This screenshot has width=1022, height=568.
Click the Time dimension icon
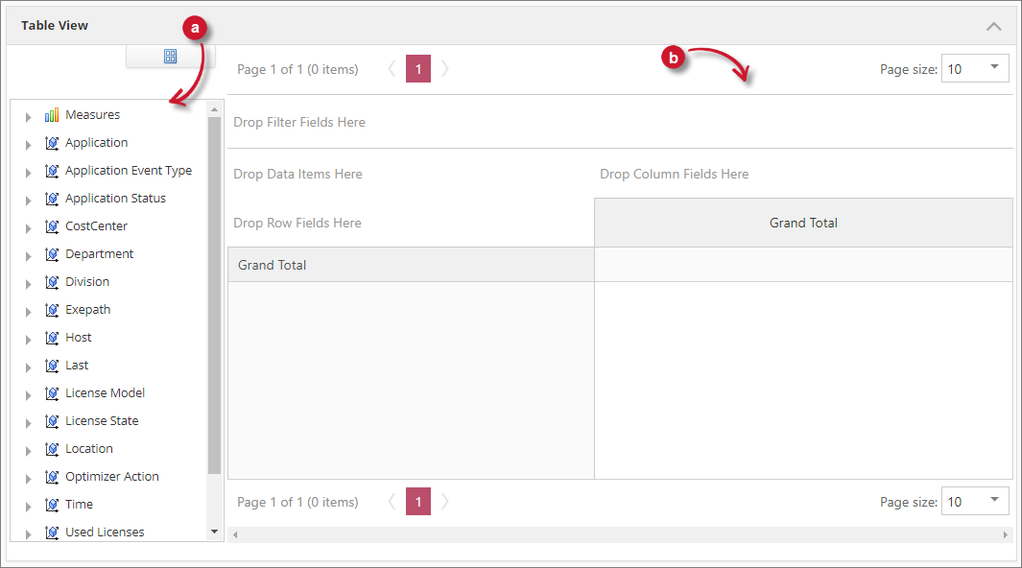(52, 505)
